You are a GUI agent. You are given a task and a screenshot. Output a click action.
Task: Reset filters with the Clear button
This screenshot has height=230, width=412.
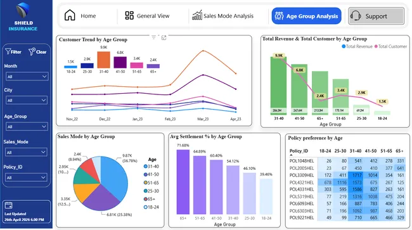pyautogui.click(x=37, y=52)
